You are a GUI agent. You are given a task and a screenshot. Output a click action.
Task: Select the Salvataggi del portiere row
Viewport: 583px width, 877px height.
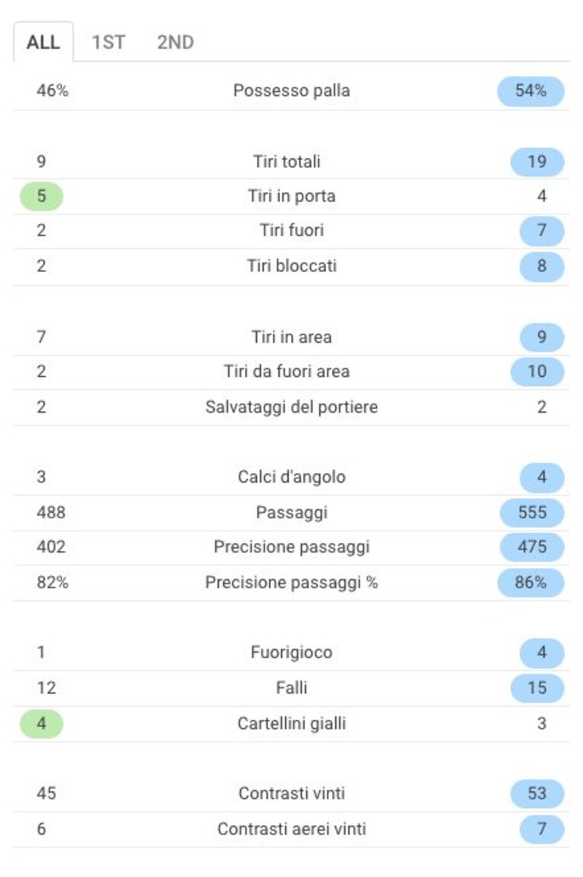[292, 407]
